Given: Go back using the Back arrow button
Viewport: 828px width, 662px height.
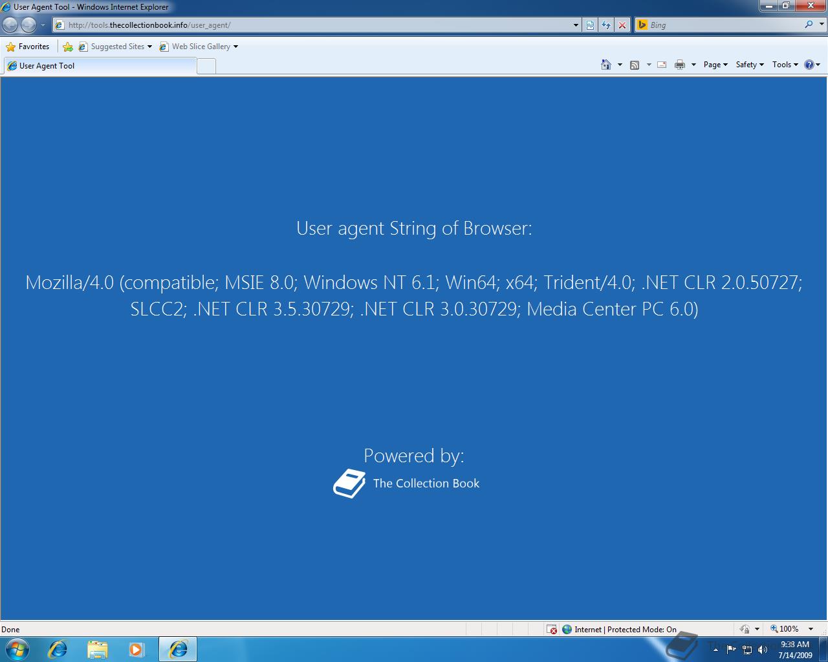Looking at the screenshot, I should [10, 25].
